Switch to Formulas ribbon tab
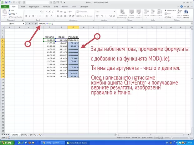 click(46, 7)
